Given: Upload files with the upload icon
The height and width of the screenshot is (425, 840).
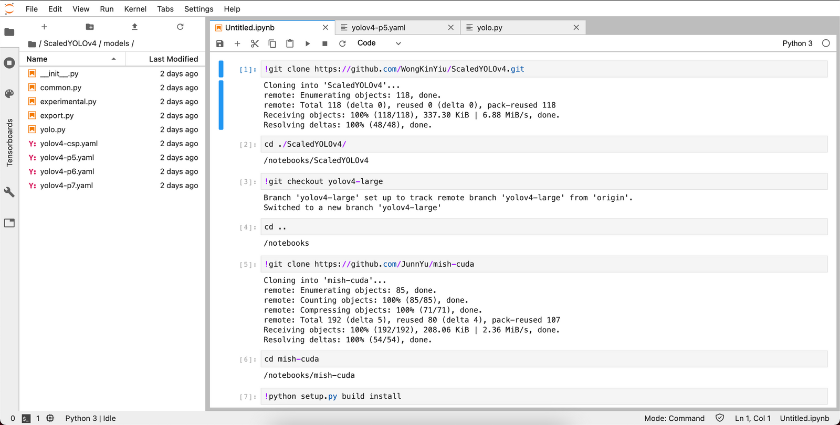Looking at the screenshot, I should pos(134,27).
